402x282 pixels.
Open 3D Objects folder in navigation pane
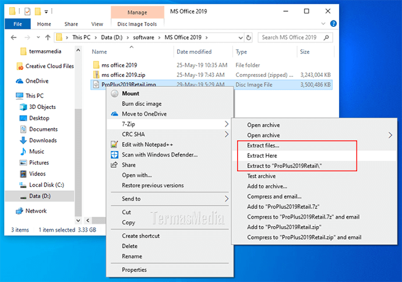pyautogui.click(x=42, y=107)
